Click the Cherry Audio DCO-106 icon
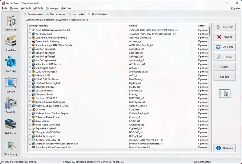This screenshot has width=242, height=164. click(33, 132)
